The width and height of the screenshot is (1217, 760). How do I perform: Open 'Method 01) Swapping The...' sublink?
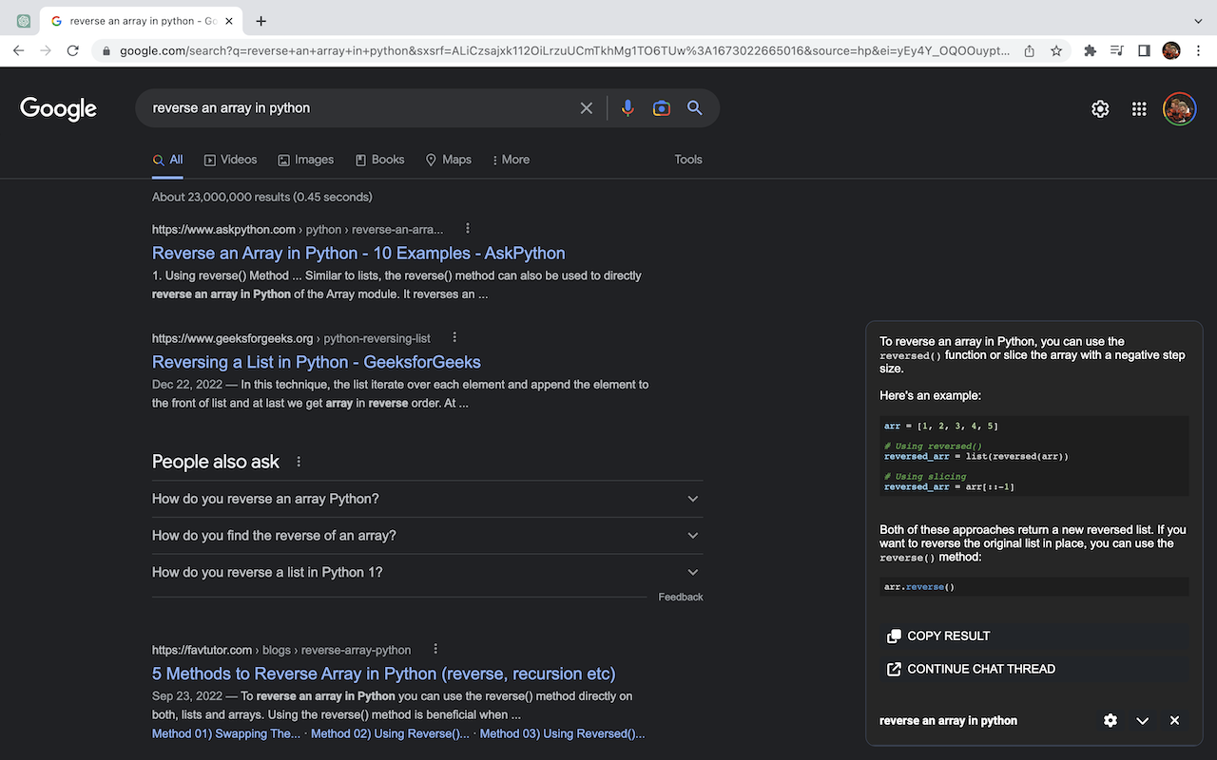click(x=226, y=733)
